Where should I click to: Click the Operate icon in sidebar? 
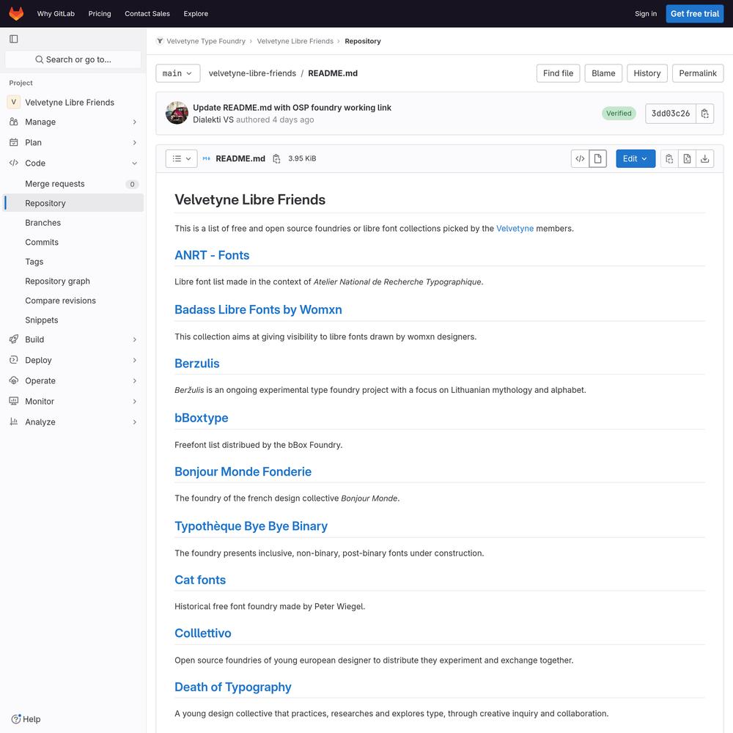[x=14, y=380]
